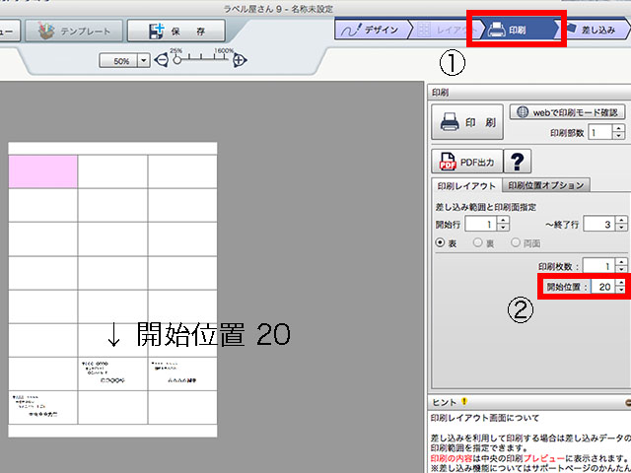
Task: Click the 開始行 start row field
Action: pyautogui.click(x=481, y=224)
